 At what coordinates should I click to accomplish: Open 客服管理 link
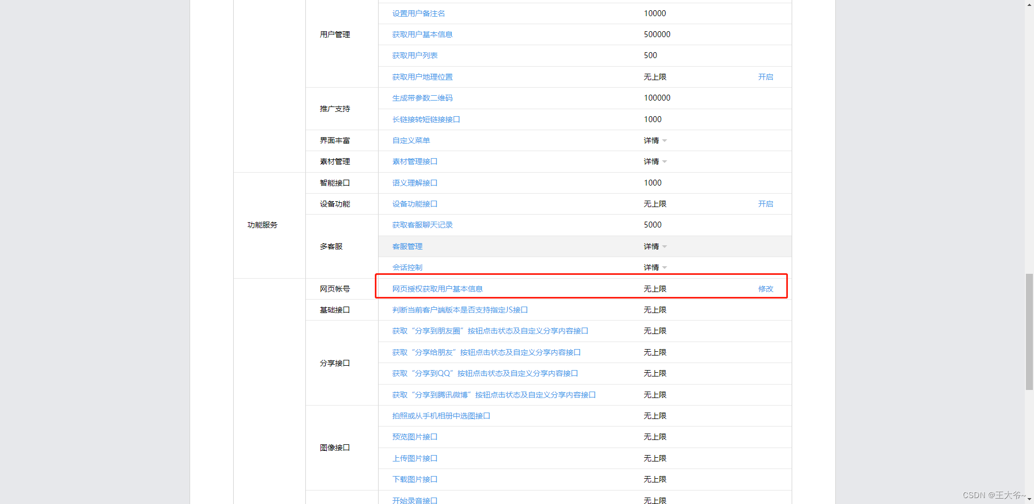point(407,246)
